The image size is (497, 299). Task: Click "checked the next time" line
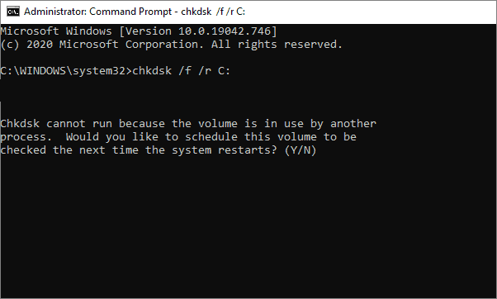(69, 150)
